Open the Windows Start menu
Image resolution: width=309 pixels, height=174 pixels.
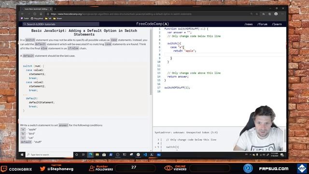pos(22,155)
